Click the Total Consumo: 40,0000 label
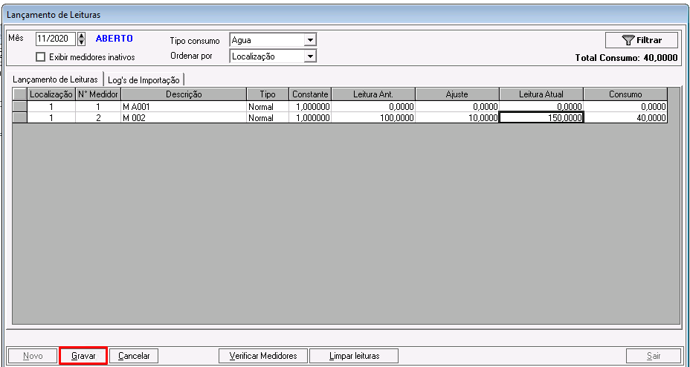 (627, 58)
